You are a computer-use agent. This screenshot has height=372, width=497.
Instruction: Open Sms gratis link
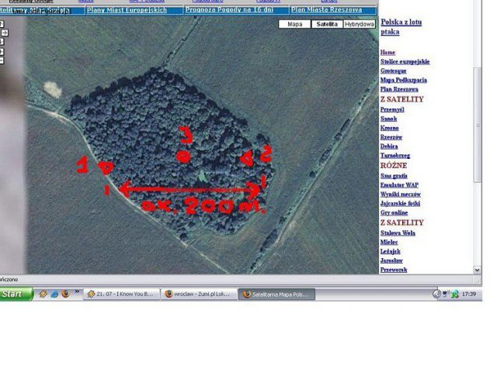(394, 176)
